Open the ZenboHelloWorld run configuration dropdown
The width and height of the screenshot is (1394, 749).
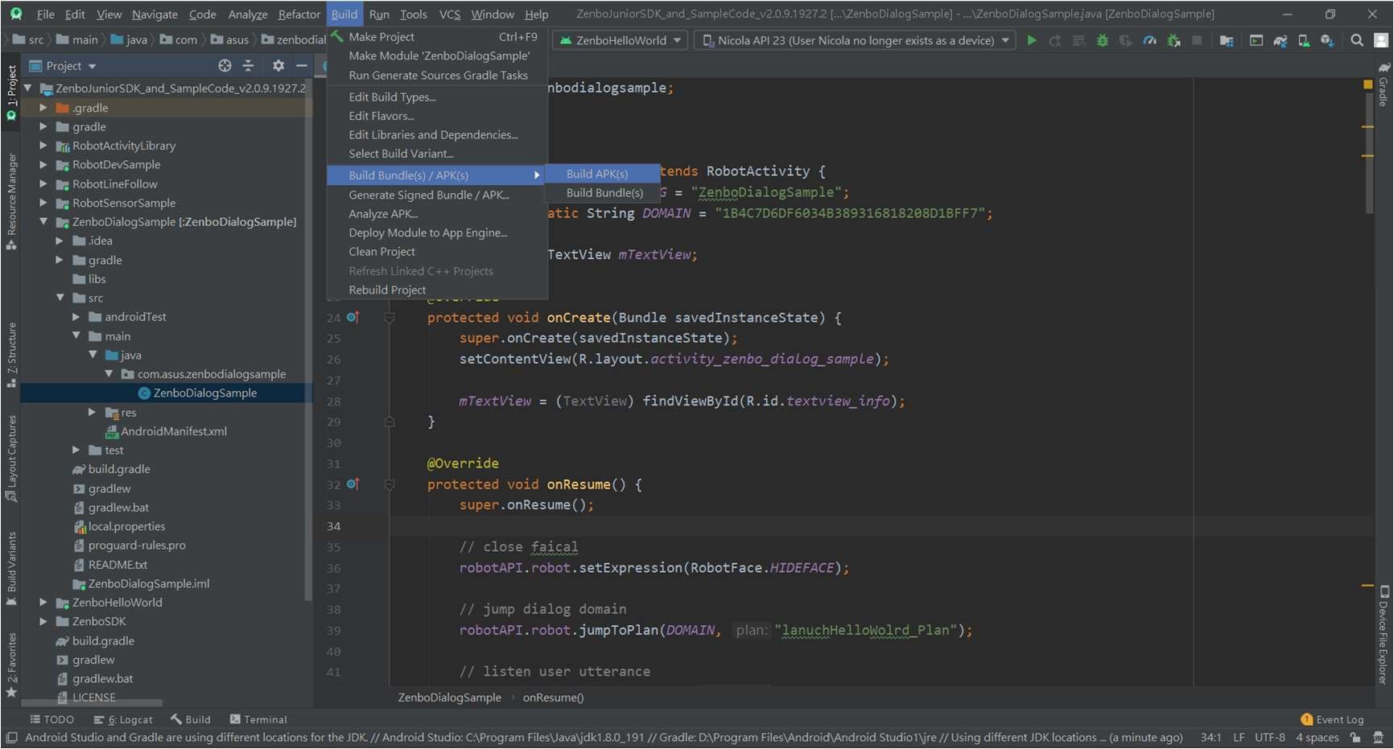click(621, 40)
